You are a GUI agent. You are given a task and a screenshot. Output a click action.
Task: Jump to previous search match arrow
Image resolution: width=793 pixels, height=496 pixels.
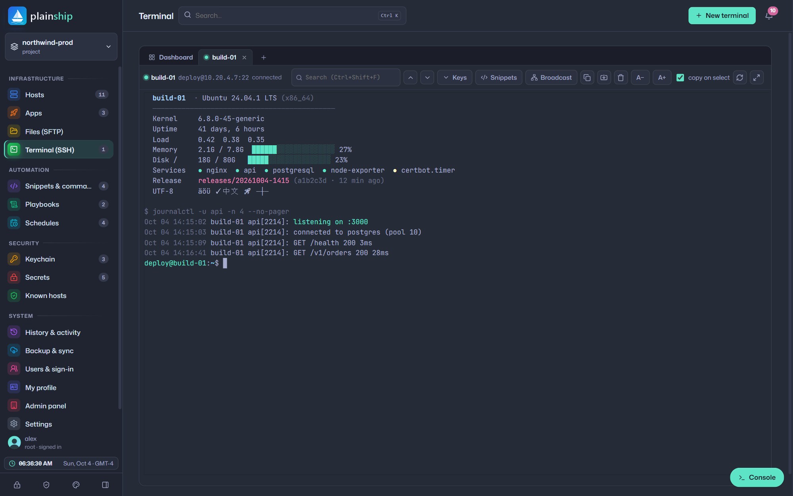coord(410,77)
